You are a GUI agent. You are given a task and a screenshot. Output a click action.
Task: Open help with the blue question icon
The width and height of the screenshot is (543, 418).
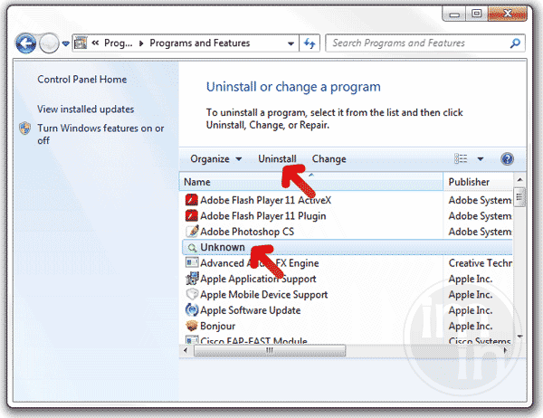(507, 159)
